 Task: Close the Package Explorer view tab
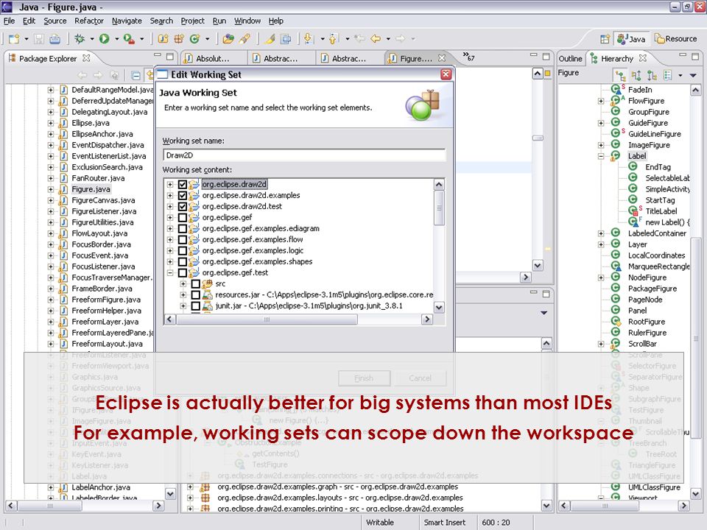[86, 58]
